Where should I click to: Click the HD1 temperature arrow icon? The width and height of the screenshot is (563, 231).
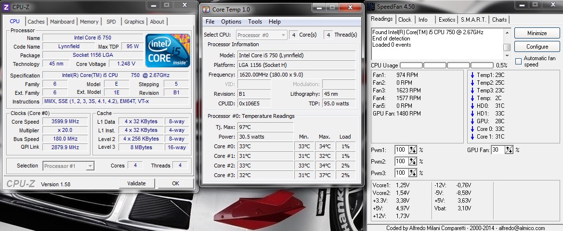pyautogui.click(x=472, y=114)
